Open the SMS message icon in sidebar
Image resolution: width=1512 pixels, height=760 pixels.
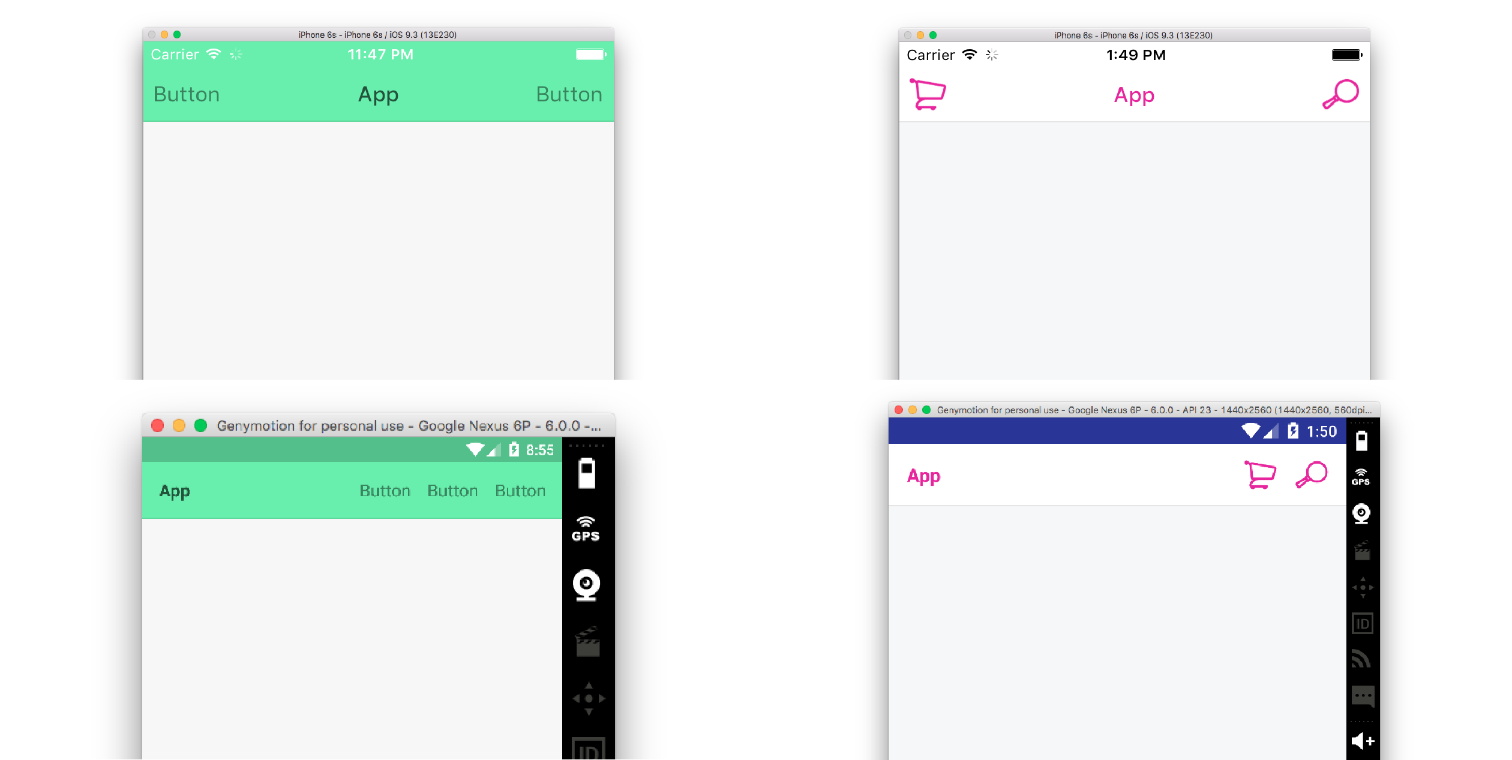tap(1363, 696)
